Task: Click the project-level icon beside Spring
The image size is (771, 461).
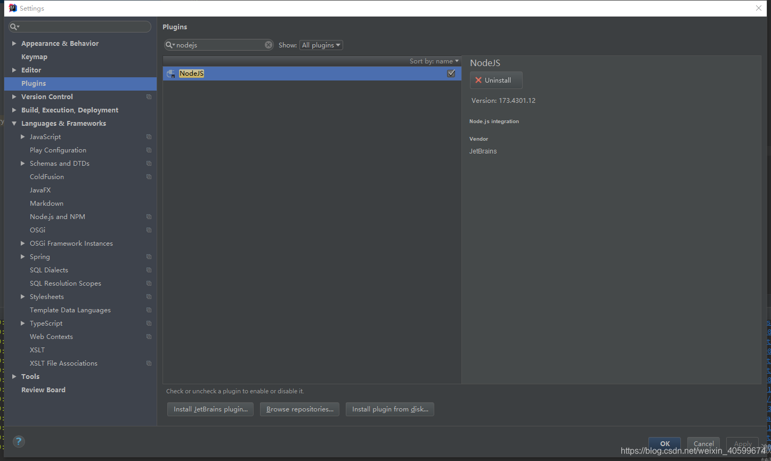Action: click(149, 257)
